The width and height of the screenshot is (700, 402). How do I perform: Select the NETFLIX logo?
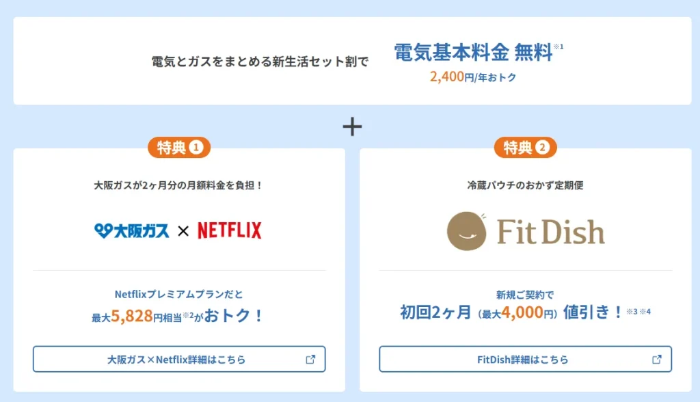(228, 230)
